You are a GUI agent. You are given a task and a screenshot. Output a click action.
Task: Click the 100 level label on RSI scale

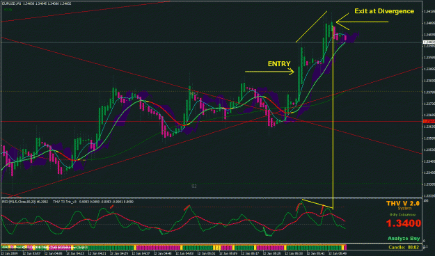pos(425,200)
